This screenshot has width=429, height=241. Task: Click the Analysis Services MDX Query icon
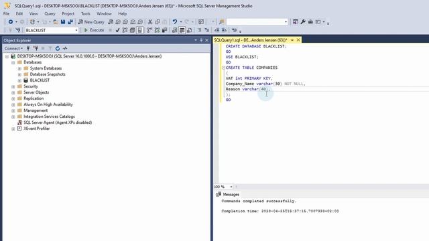118,22
